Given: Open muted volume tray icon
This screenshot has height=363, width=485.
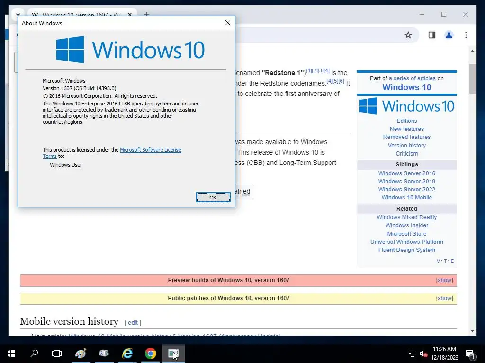Looking at the screenshot, I should [423, 354].
